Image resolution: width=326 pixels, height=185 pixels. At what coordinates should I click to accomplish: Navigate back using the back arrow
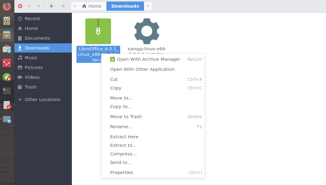click(x=52, y=6)
